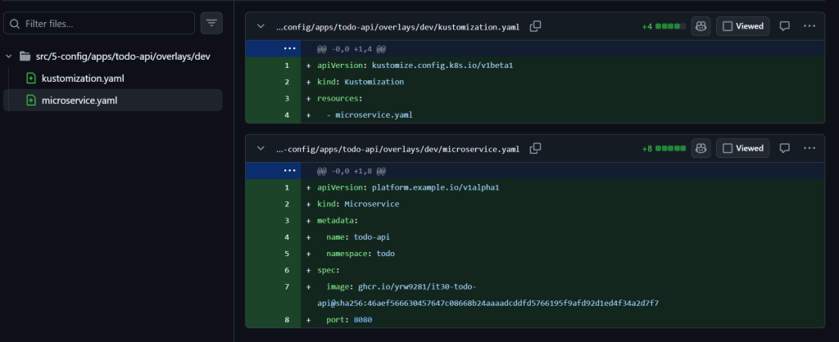Click the 'apiVersion: platform.example.io/v1alpha1' line
This screenshot has height=342, width=839.
408,187
